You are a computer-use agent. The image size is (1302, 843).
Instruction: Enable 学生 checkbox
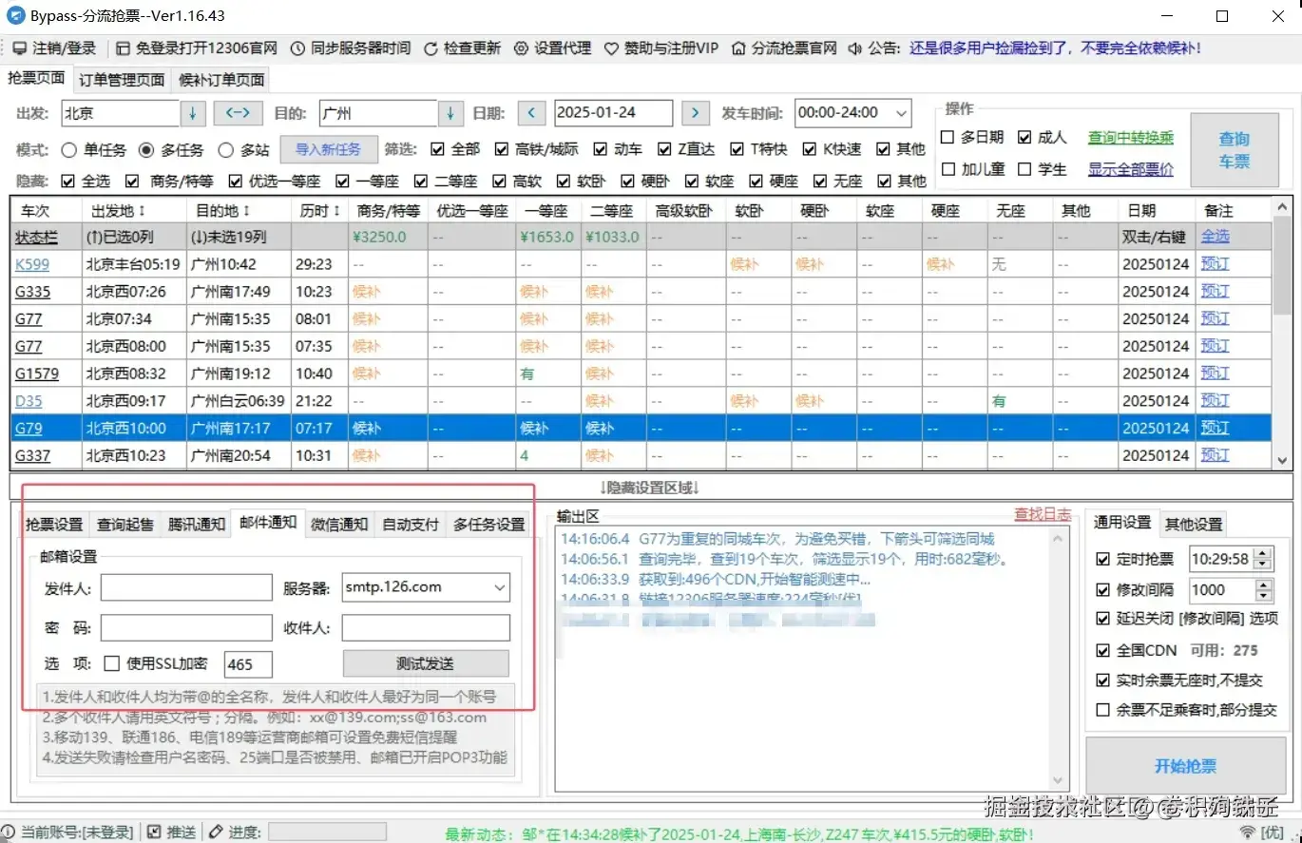[1024, 169]
